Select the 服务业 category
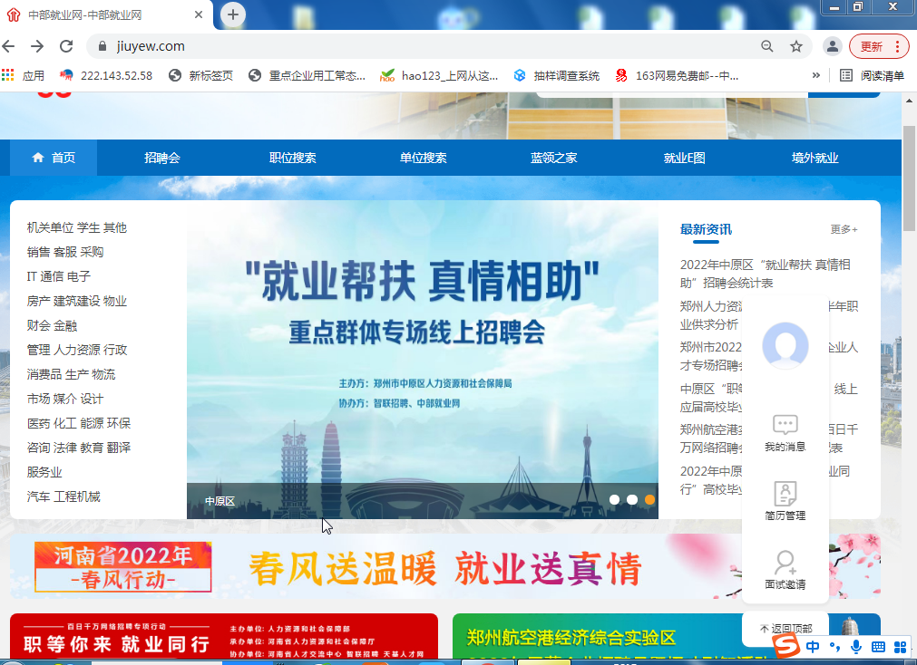917x665 pixels. pos(44,472)
